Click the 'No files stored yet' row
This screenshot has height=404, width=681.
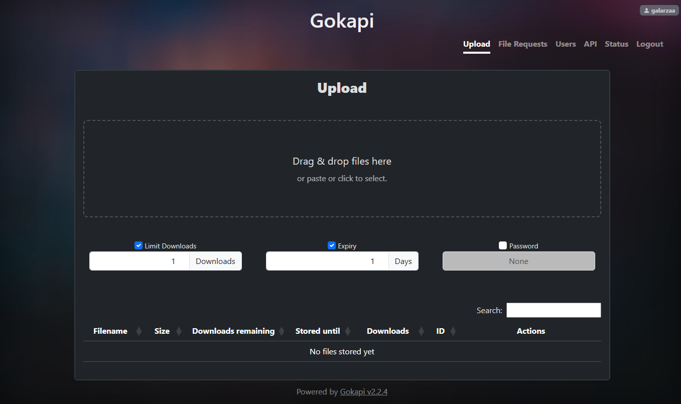(342, 352)
